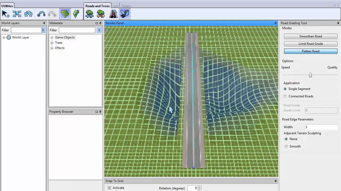Screen dimensions: 341x191
Task: Switch to the Terrain tab
Action: 126,6
